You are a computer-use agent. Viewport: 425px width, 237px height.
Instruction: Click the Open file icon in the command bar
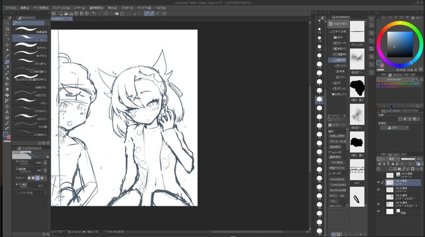click(x=66, y=13)
